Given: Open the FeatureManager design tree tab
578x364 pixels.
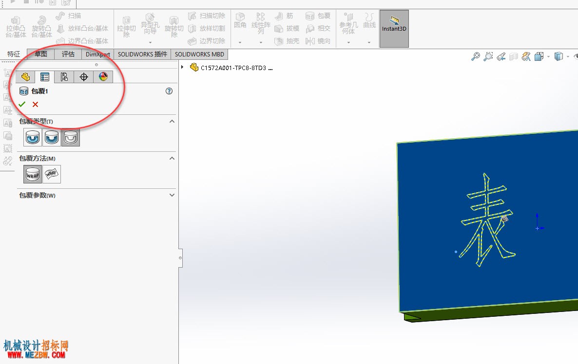Looking at the screenshot, I should [25, 76].
